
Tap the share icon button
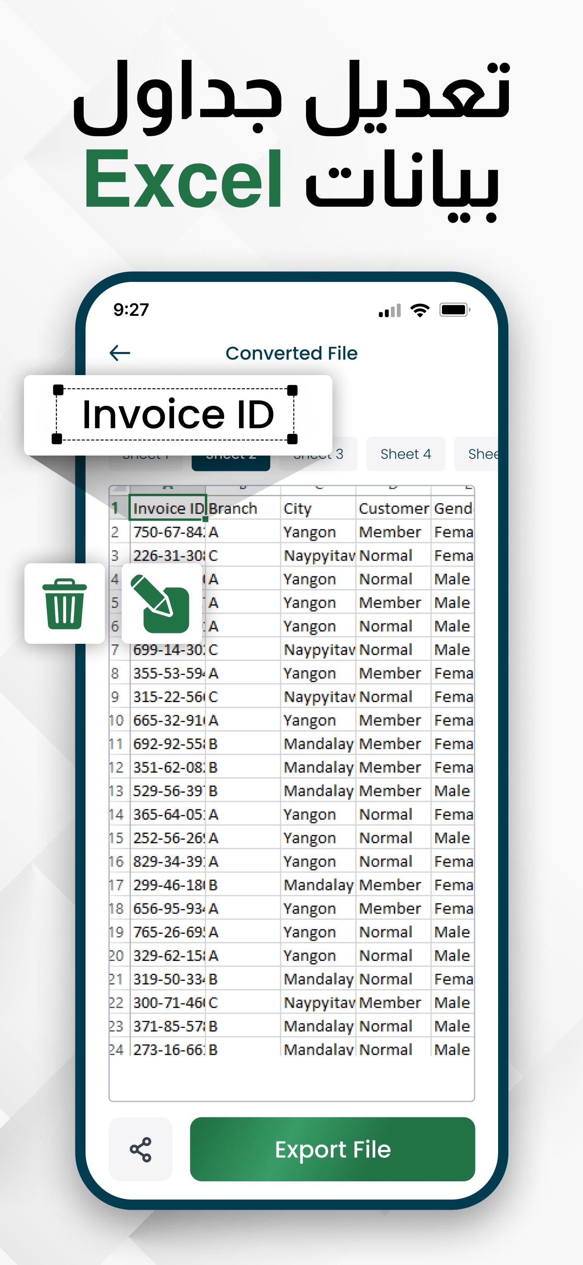click(x=141, y=1150)
